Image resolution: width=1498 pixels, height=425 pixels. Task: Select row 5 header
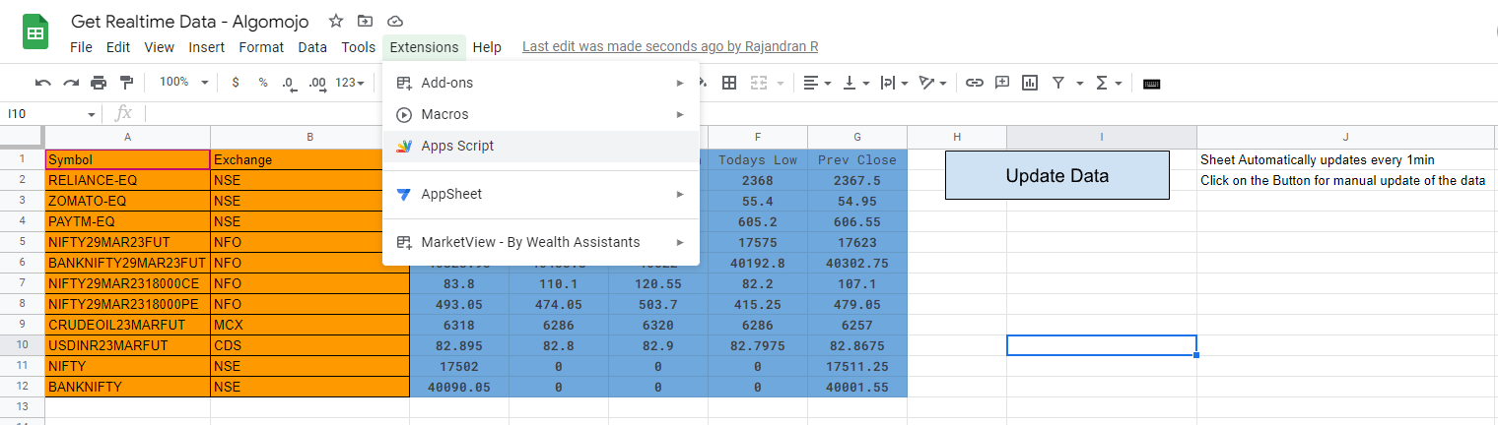22,242
